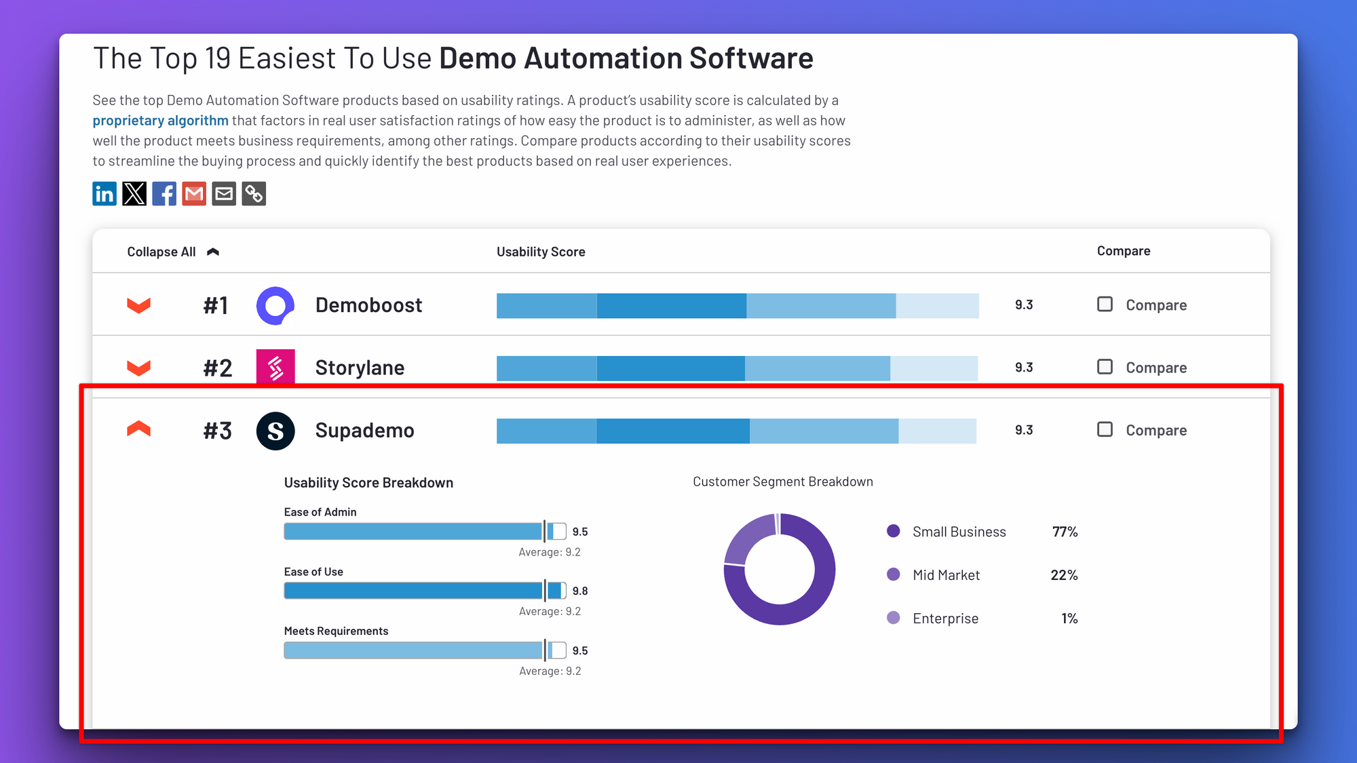The width and height of the screenshot is (1357, 763).
Task: Tick Compare checkbox for Demoboost
Action: (x=1105, y=304)
